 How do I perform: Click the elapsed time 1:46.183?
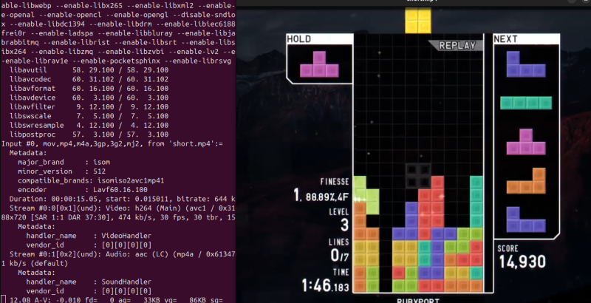324,285
